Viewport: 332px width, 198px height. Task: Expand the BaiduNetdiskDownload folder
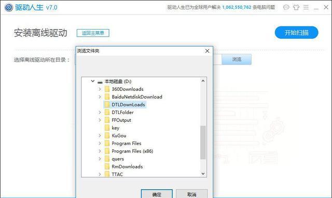coord(100,97)
